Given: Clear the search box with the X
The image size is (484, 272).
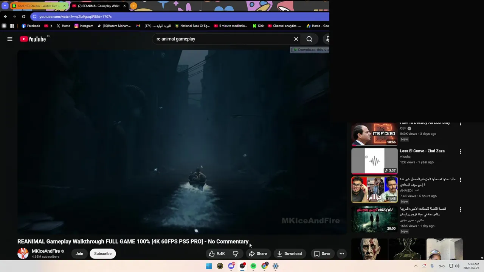Looking at the screenshot, I should (x=296, y=39).
